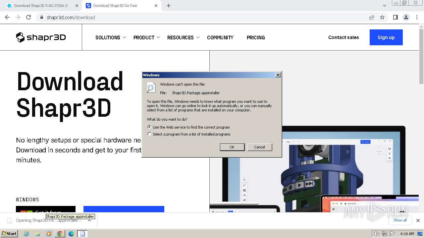Close the 'Download Shapr3D for free' tab
The height and width of the screenshot is (238, 424).
(x=156, y=6)
